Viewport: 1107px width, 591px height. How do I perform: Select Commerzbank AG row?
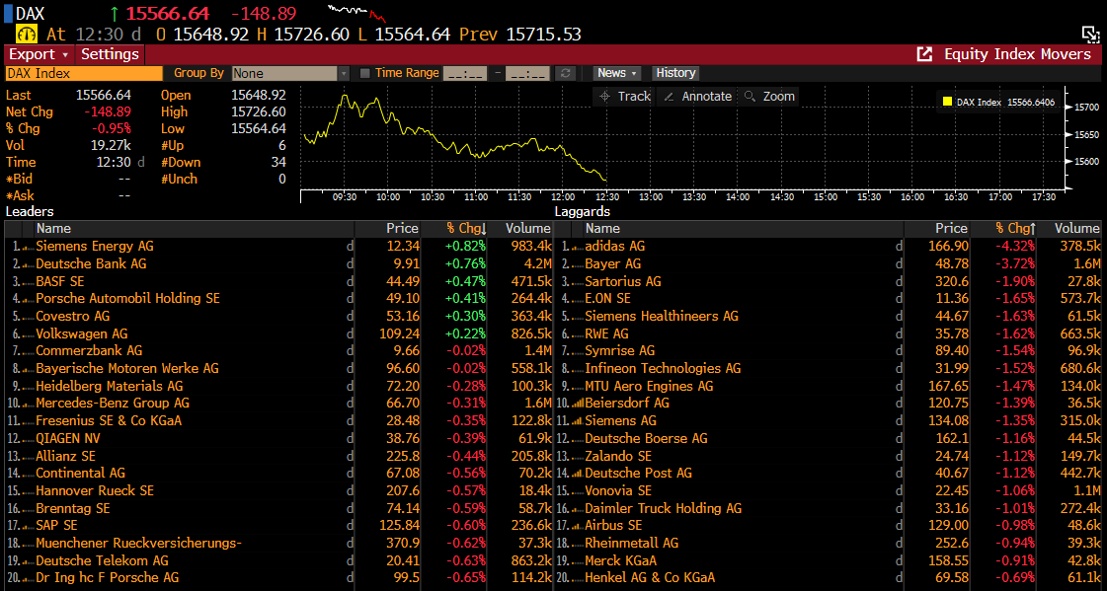(x=278, y=350)
